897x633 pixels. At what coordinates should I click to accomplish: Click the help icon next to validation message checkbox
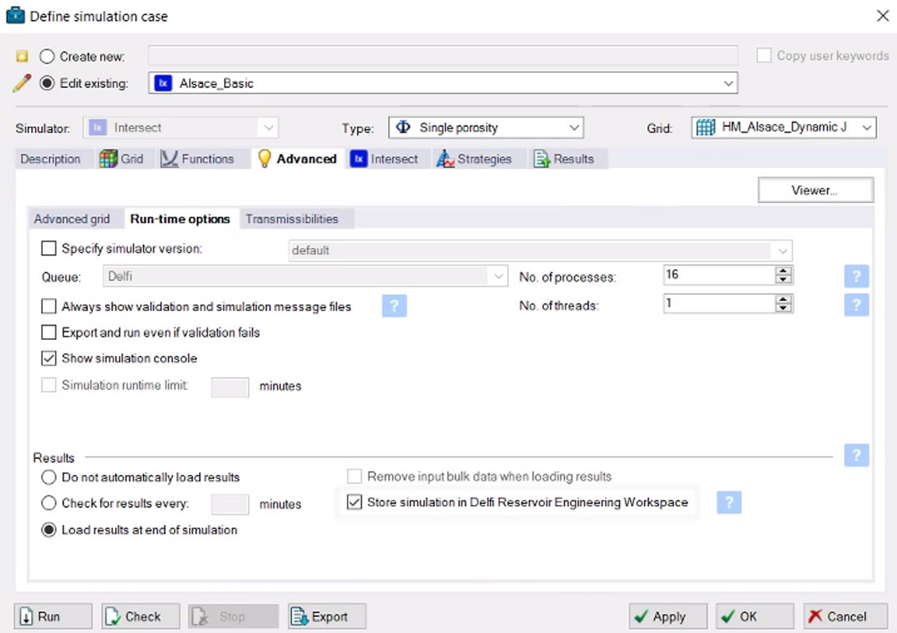click(395, 306)
